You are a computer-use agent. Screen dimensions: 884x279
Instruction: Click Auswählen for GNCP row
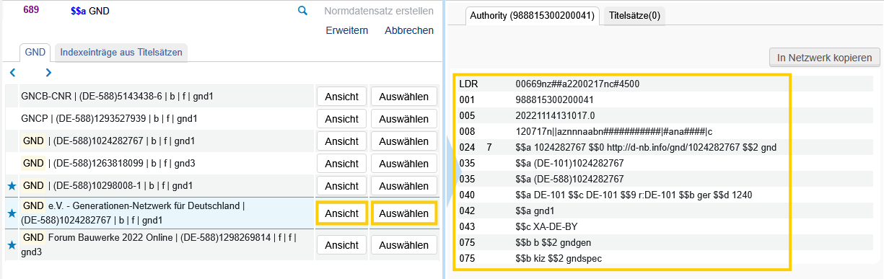(x=404, y=119)
